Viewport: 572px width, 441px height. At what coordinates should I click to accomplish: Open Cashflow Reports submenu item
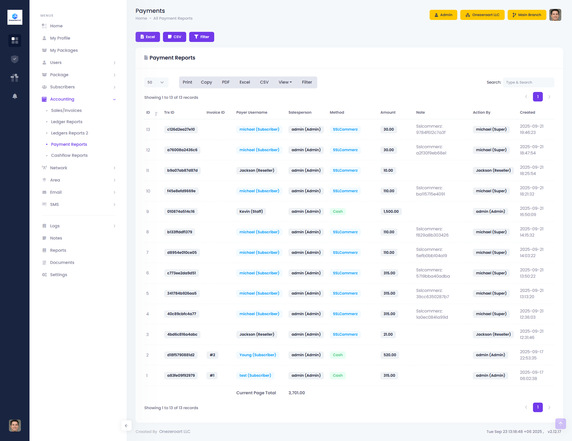(69, 155)
